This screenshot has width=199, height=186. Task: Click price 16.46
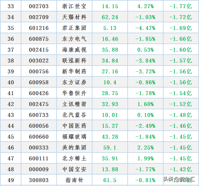(110, 39)
